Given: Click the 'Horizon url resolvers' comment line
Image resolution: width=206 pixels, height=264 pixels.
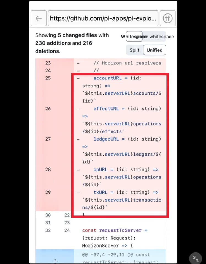Looking at the screenshot, I should [x=127, y=63].
